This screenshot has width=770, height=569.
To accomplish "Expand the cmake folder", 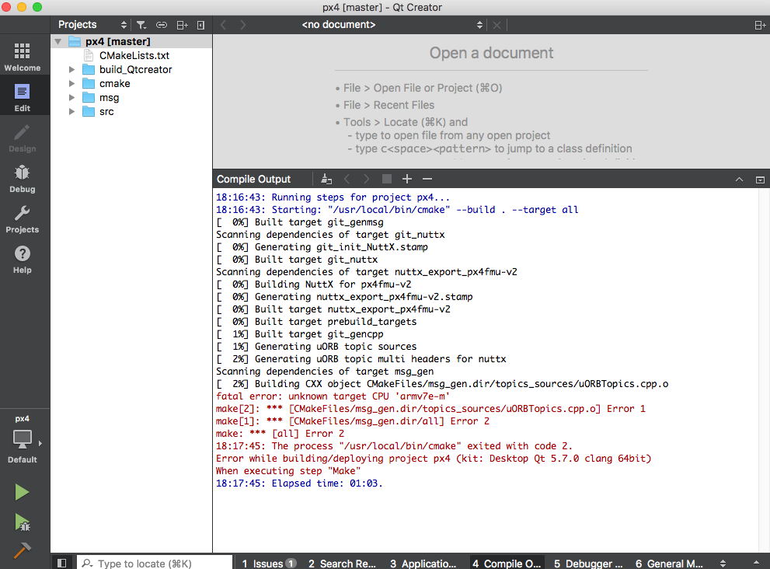I will click(71, 83).
